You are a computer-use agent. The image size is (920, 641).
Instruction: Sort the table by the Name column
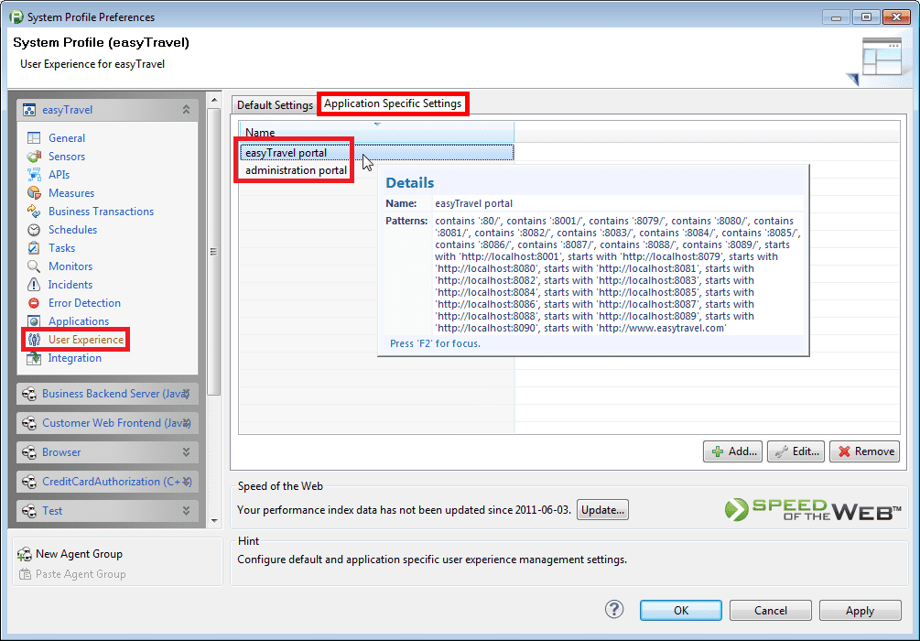click(376, 132)
